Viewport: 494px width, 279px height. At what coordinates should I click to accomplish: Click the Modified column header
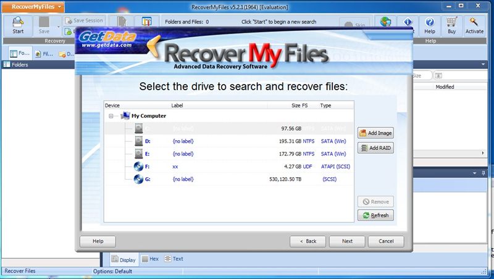coord(445,87)
